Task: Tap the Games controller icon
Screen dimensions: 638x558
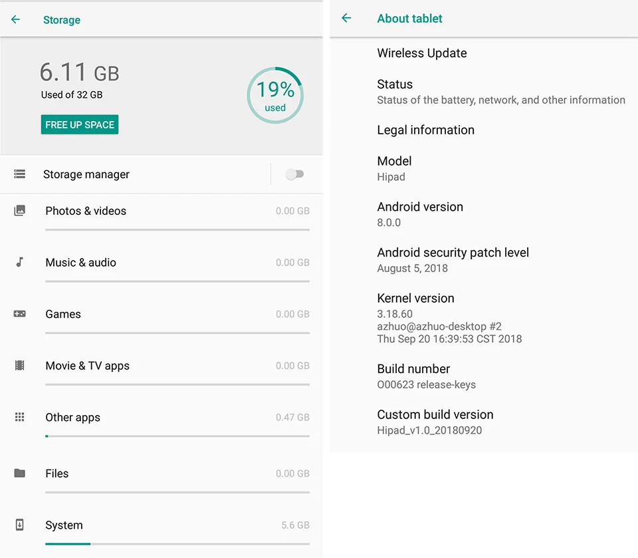Action: [19, 314]
